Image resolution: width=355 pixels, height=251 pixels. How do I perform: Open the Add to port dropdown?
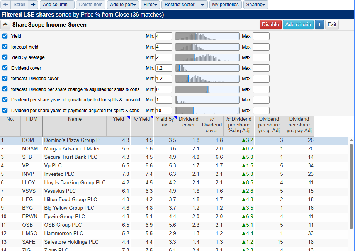[123, 5]
